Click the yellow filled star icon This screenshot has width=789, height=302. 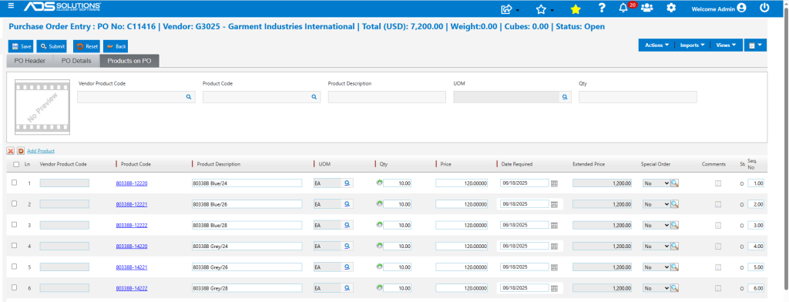576,8
